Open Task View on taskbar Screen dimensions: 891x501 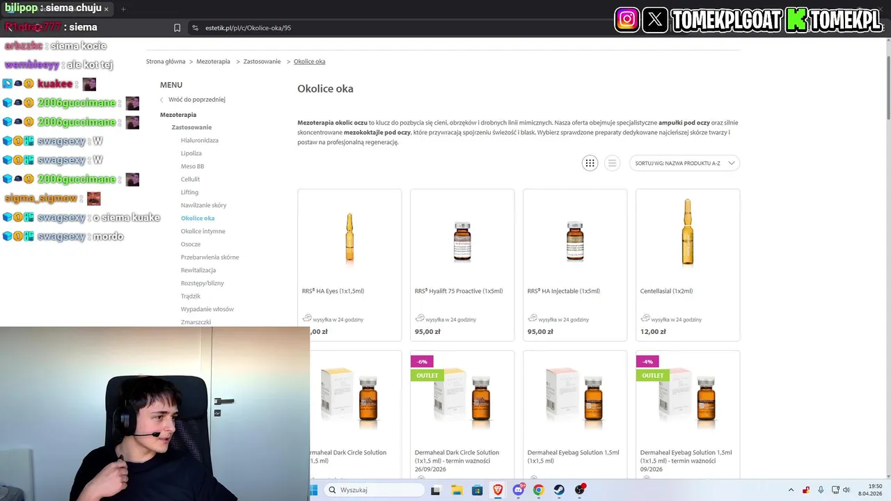click(436, 490)
